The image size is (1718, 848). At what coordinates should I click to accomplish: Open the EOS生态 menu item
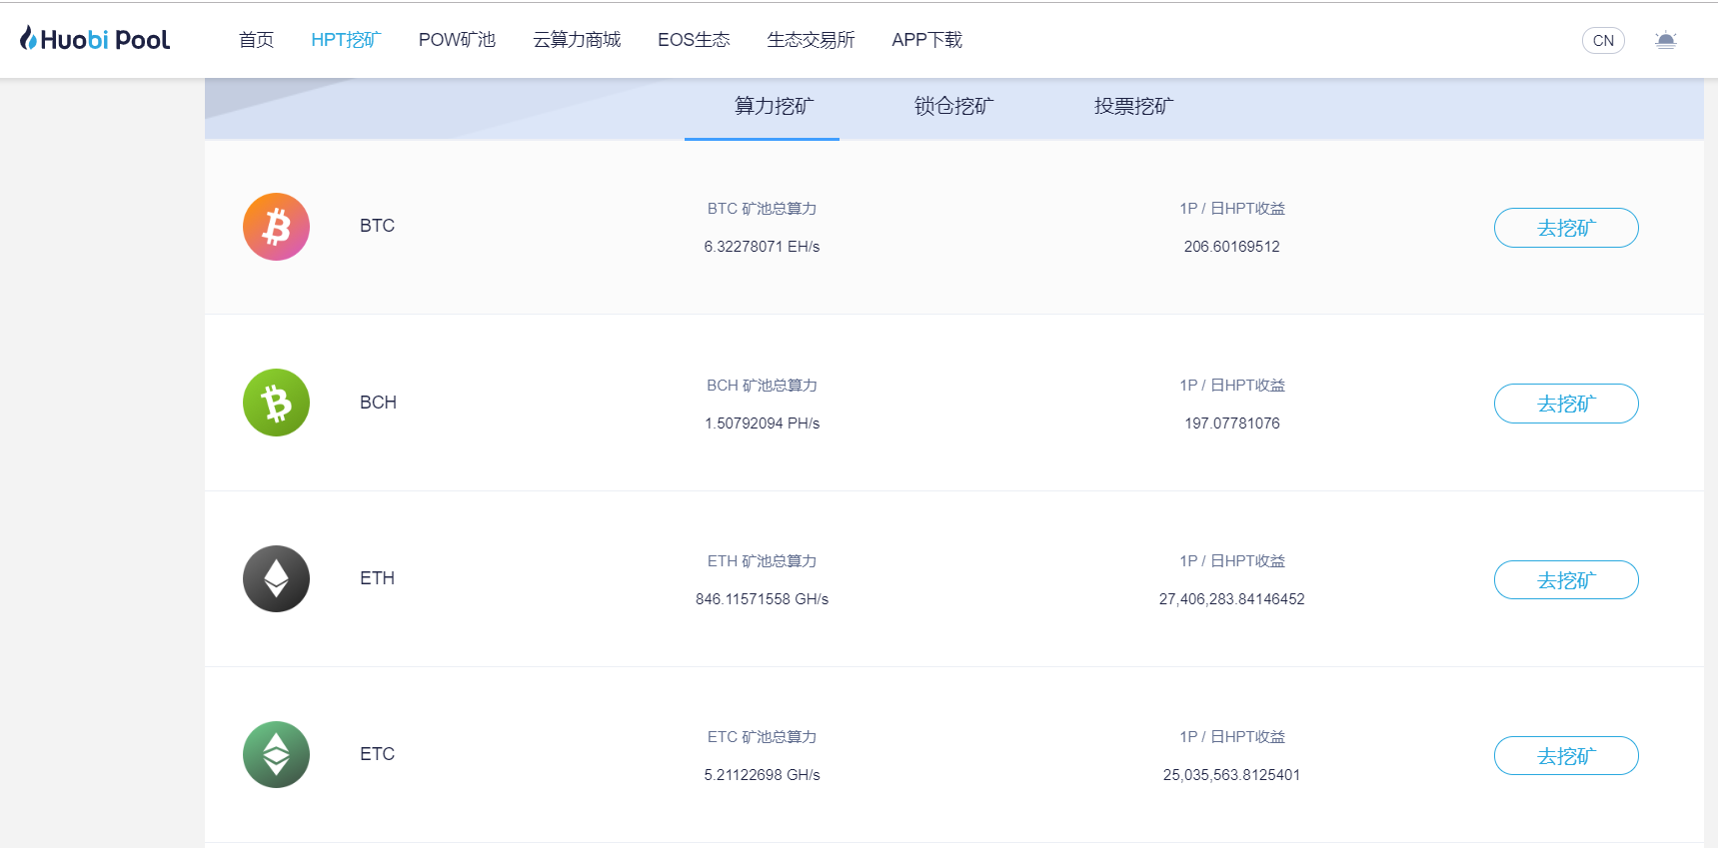pos(694,40)
